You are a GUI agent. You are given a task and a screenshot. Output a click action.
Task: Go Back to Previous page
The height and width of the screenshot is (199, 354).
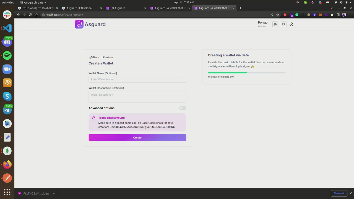(x=101, y=57)
